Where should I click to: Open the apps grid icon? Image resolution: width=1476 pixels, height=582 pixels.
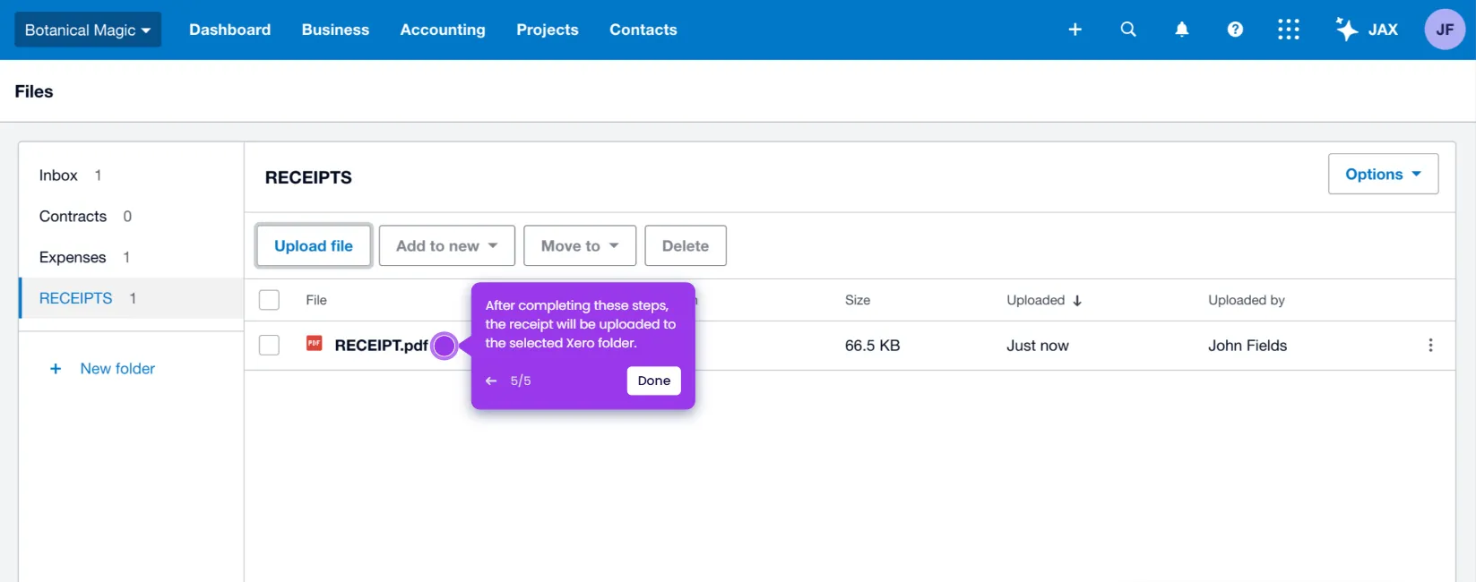coord(1289,30)
